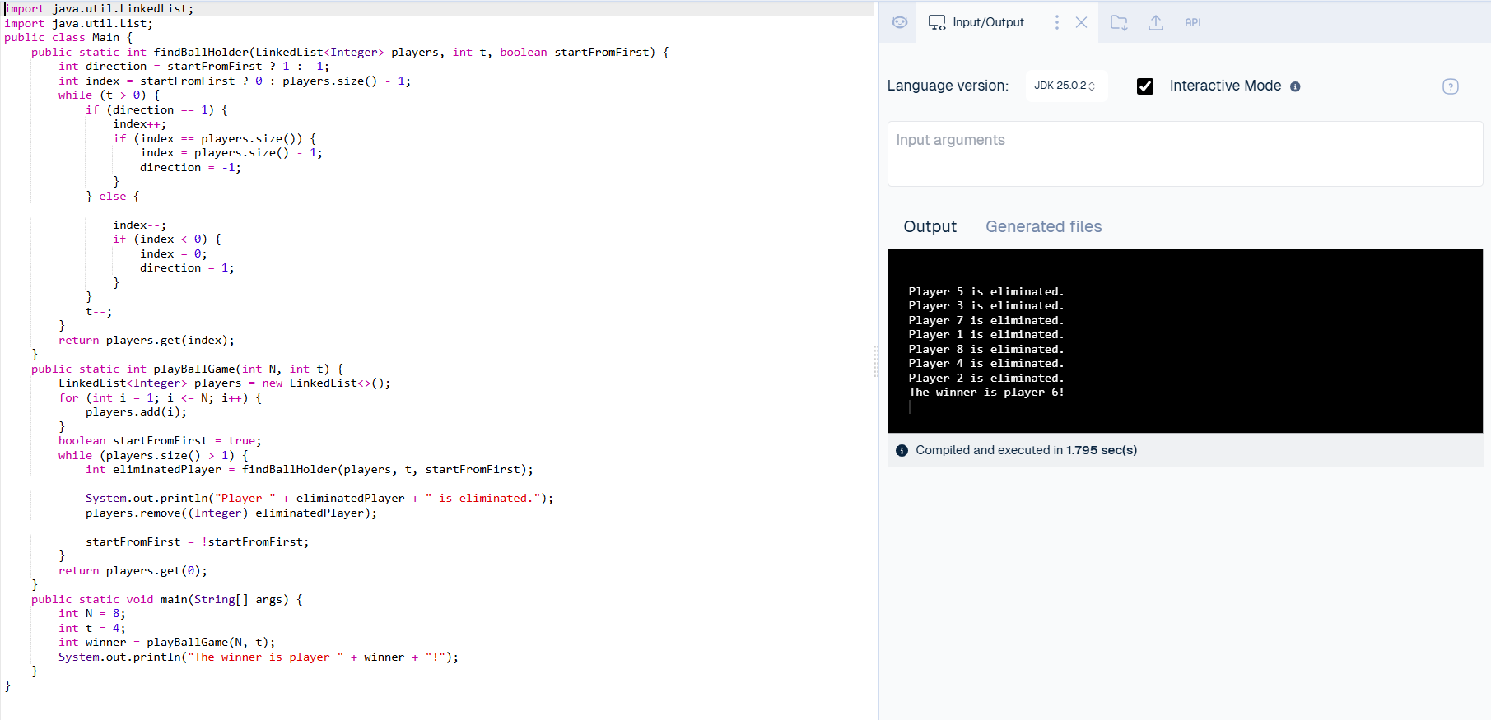
Task: Click output line 'Player 2 is eliminated.'
Action: point(985,378)
